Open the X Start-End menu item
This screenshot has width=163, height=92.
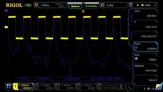pyautogui.click(x=146, y=25)
